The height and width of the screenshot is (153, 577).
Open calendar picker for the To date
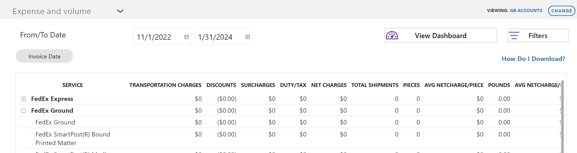248,37
